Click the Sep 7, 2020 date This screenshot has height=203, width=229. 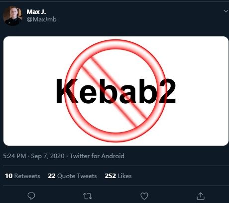(48, 156)
